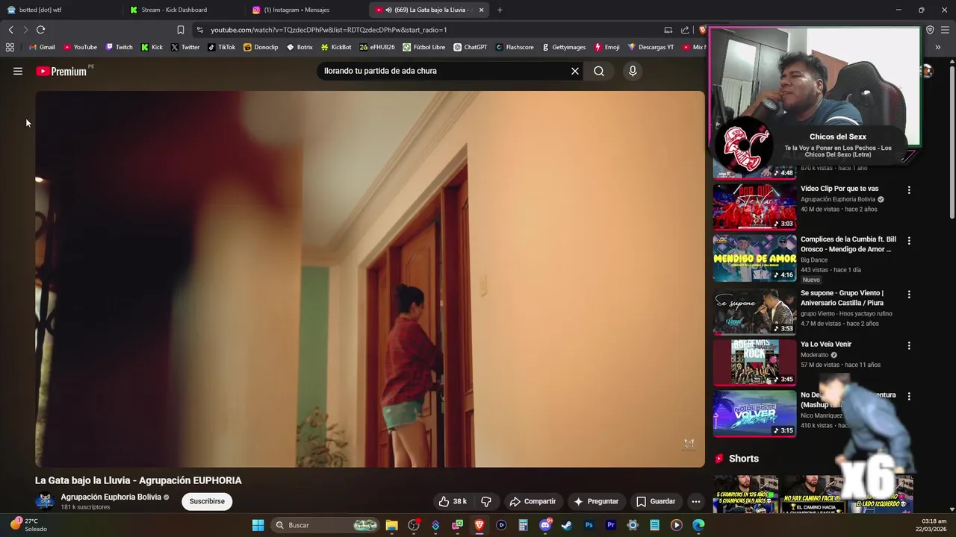Viewport: 956px width, 537px height.
Task: Open the browser apps grid icon
Action: (10, 47)
